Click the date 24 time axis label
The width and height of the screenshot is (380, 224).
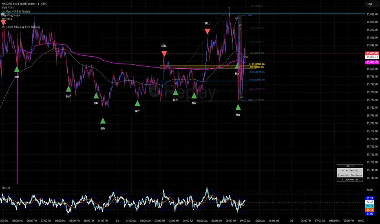(x=117, y=221)
